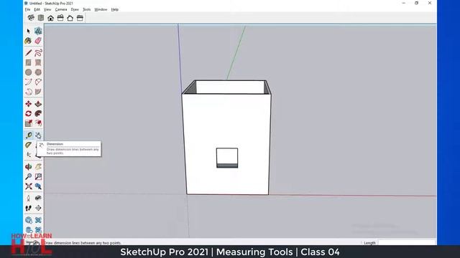
Task: Open the File menu
Action: click(x=27, y=9)
